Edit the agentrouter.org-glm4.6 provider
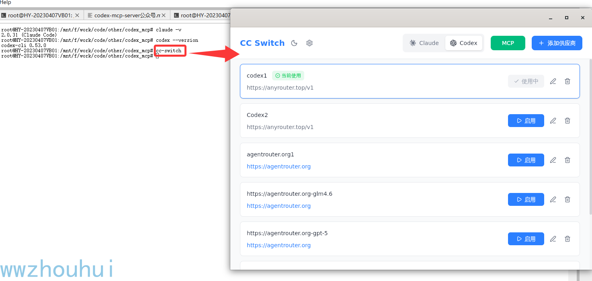Image resolution: width=592 pixels, height=281 pixels. 553,199
